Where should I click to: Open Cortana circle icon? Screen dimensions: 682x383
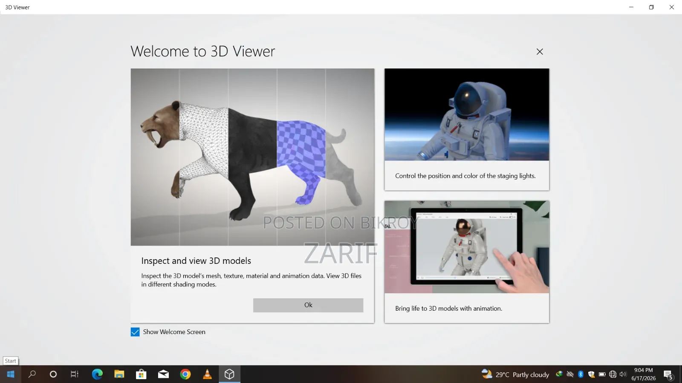[53, 374]
